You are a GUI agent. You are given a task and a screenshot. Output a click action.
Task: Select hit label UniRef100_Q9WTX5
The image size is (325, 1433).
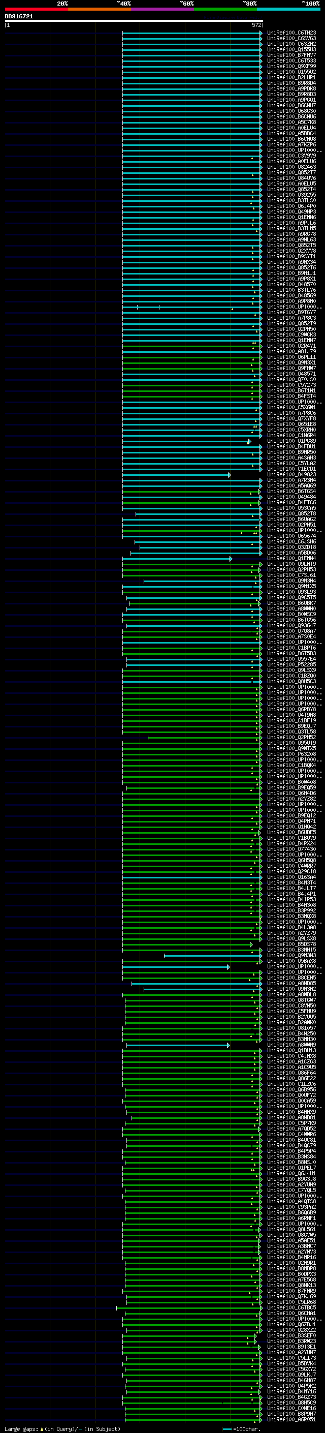pyautogui.click(x=291, y=749)
